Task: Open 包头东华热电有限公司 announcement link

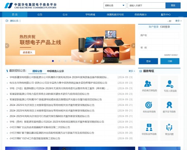Action: [58, 83]
